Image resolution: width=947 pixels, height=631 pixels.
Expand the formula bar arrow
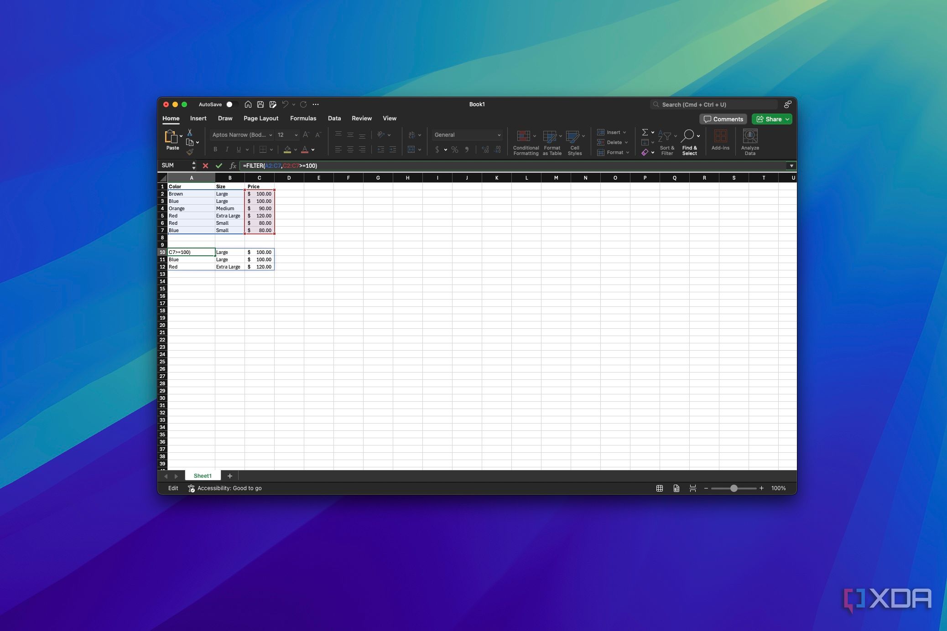tap(791, 166)
